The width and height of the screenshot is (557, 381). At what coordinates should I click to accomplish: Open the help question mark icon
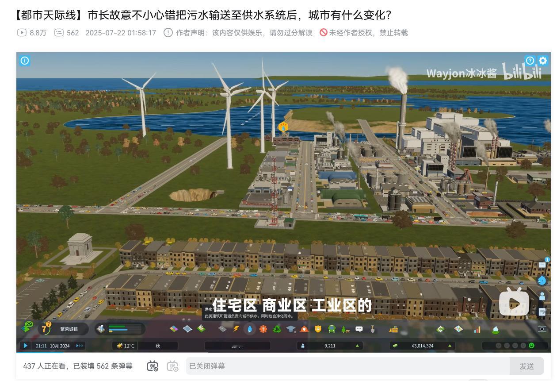coord(530,61)
